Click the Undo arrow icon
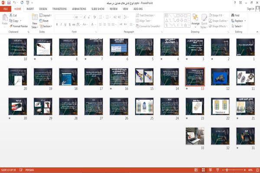This screenshot has height=173, width=260. coord(14,3)
